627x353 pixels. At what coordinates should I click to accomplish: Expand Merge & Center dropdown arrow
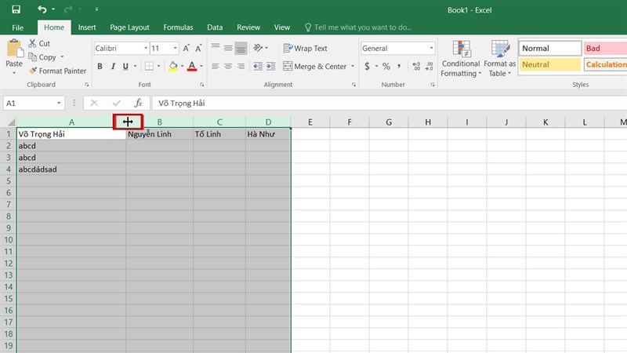pos(353,67)
